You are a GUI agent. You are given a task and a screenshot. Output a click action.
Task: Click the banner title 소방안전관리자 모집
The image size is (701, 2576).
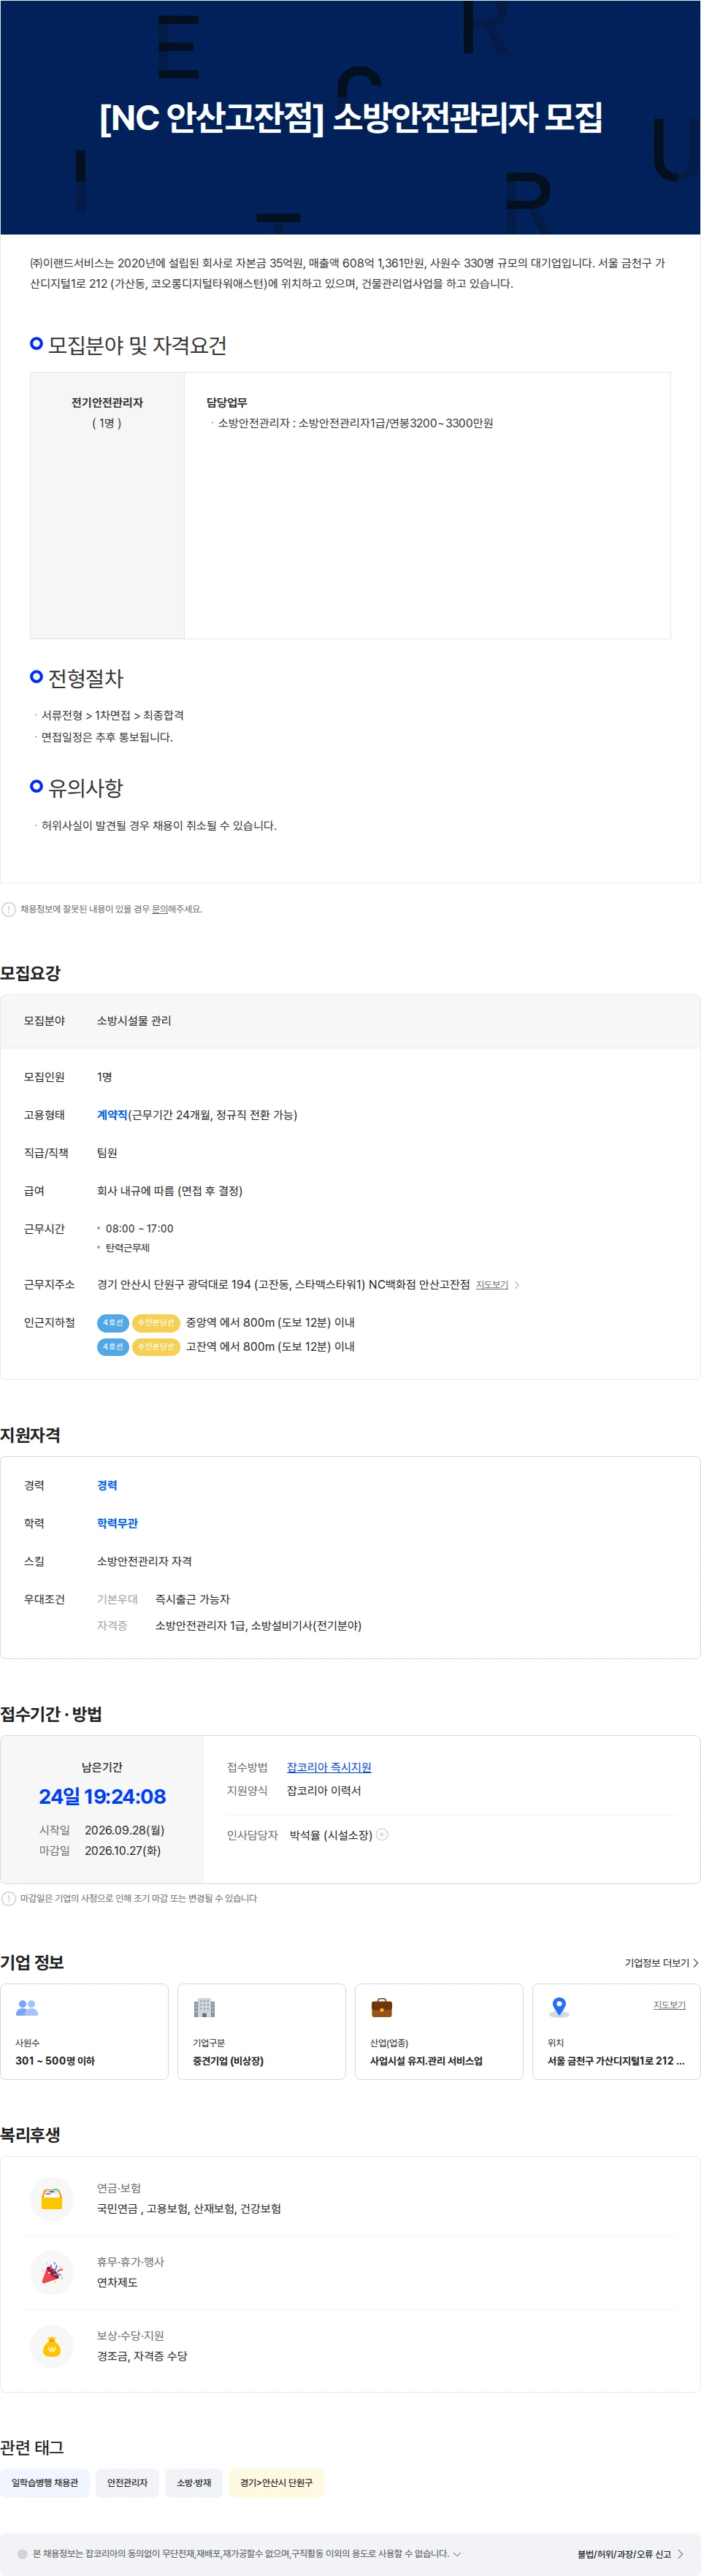coord(467,118)
